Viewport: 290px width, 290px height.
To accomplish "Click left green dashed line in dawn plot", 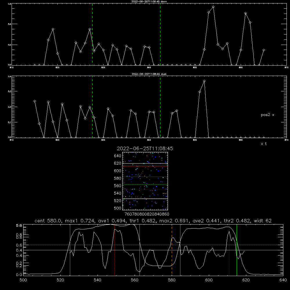I will (92, 34).
